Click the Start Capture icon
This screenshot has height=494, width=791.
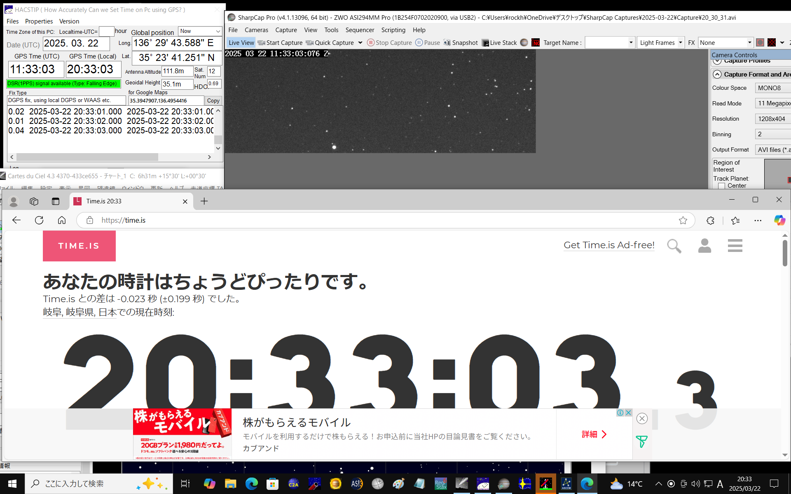262,43
